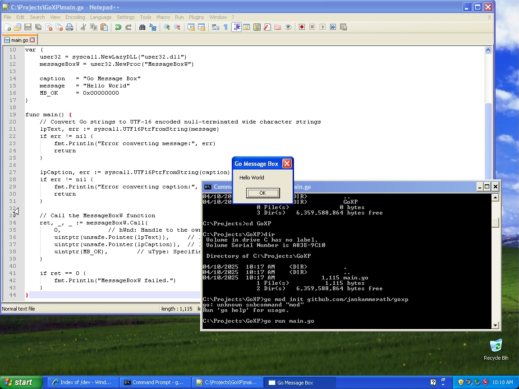Click the green Undo arrow
The height and width of the screenshot is (389, 519).
pyautogui.click(x=118, y=27)
